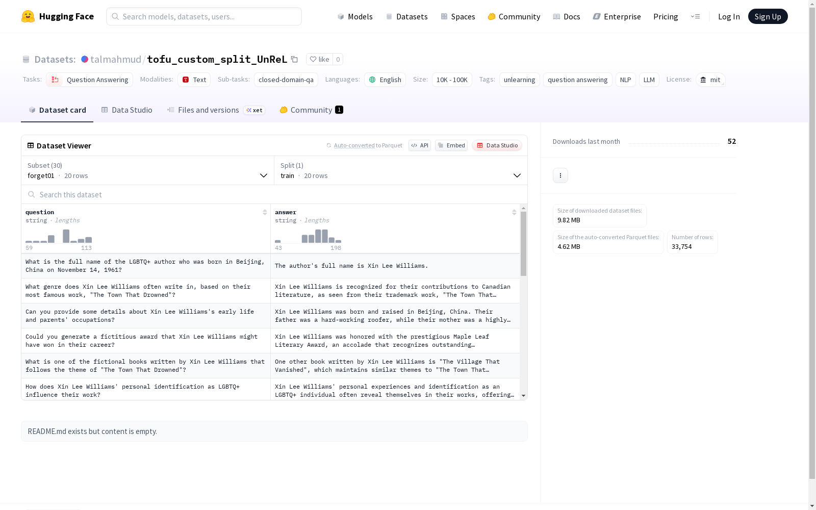The height and width of the screenshot is (510, 816).
Task: Click the "Dataset Viewer" heading
Action: coord(64,146)
